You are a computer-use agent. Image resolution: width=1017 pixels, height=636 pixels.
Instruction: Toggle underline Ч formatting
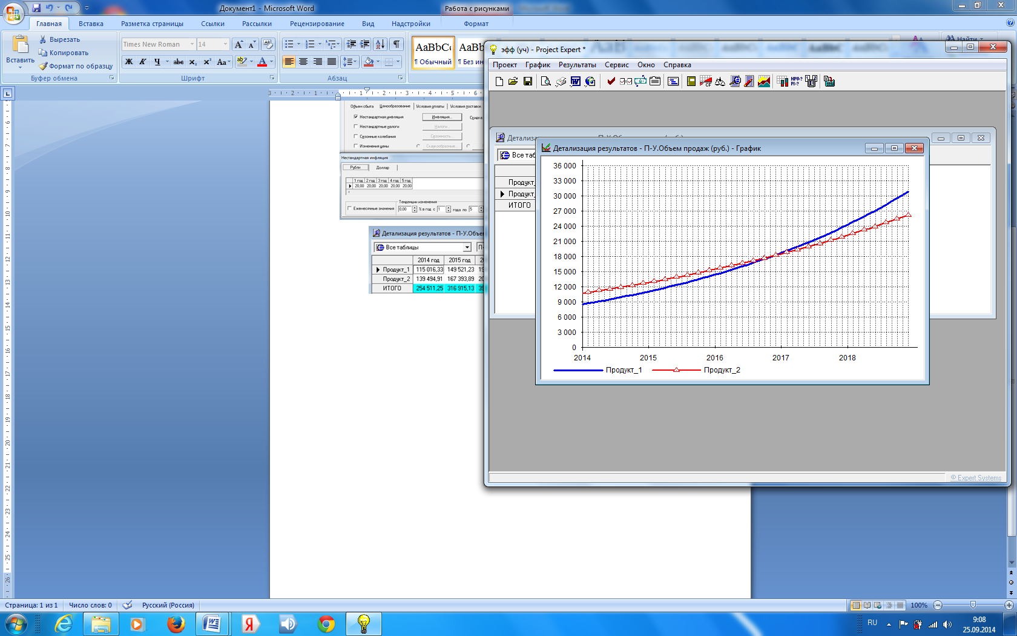[x=157, y=62]
